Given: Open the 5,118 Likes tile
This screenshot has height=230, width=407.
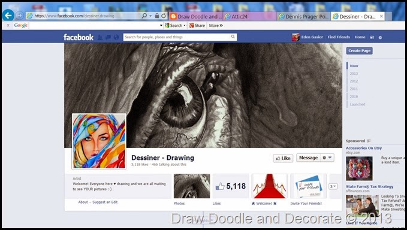Looking at the screenshot, I should (231, 186).
